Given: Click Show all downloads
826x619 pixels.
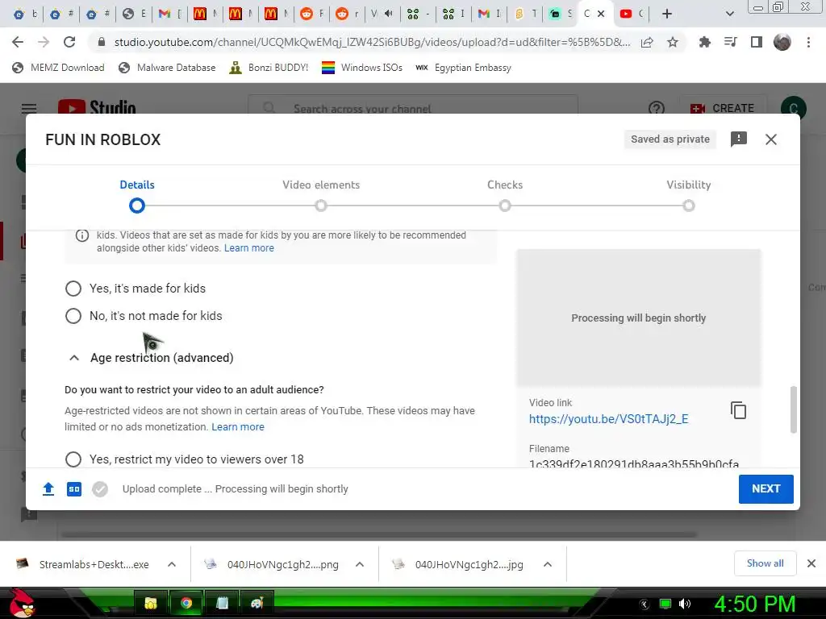Looking at the screenshot, I should click(x=765, y=563).
